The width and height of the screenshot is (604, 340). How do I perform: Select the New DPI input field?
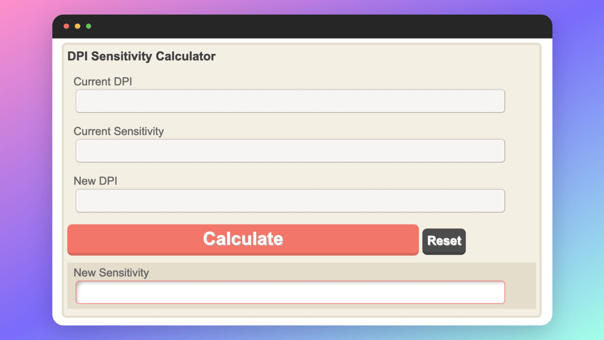290,201
